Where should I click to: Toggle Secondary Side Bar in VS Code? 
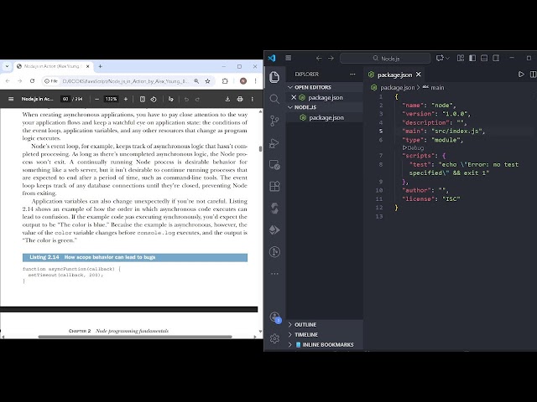496,58
